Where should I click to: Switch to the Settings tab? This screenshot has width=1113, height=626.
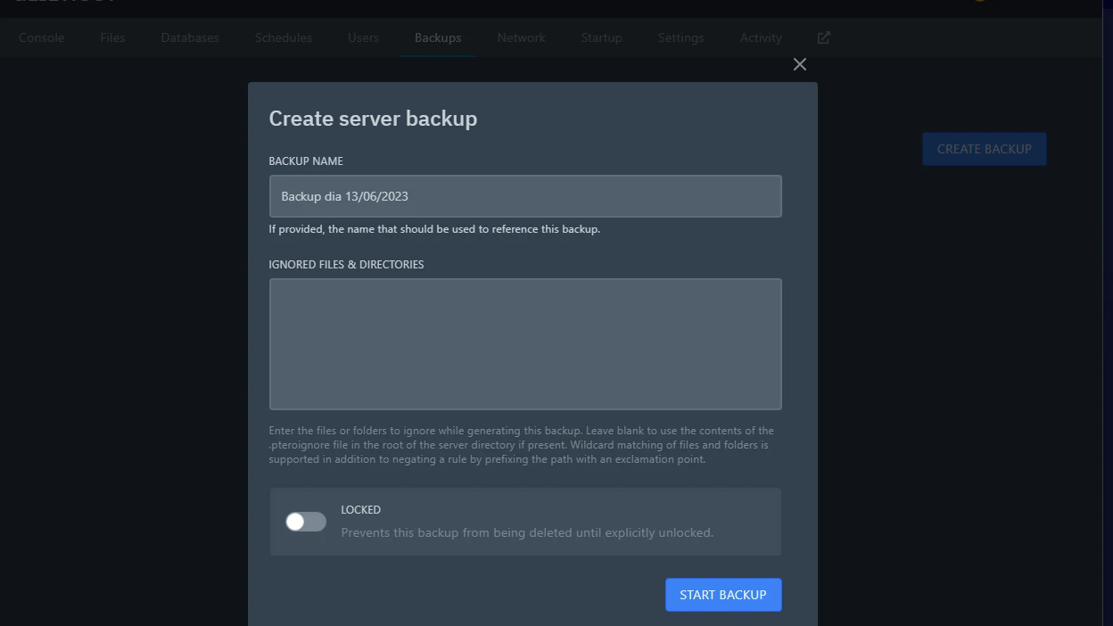click(680, 37)
